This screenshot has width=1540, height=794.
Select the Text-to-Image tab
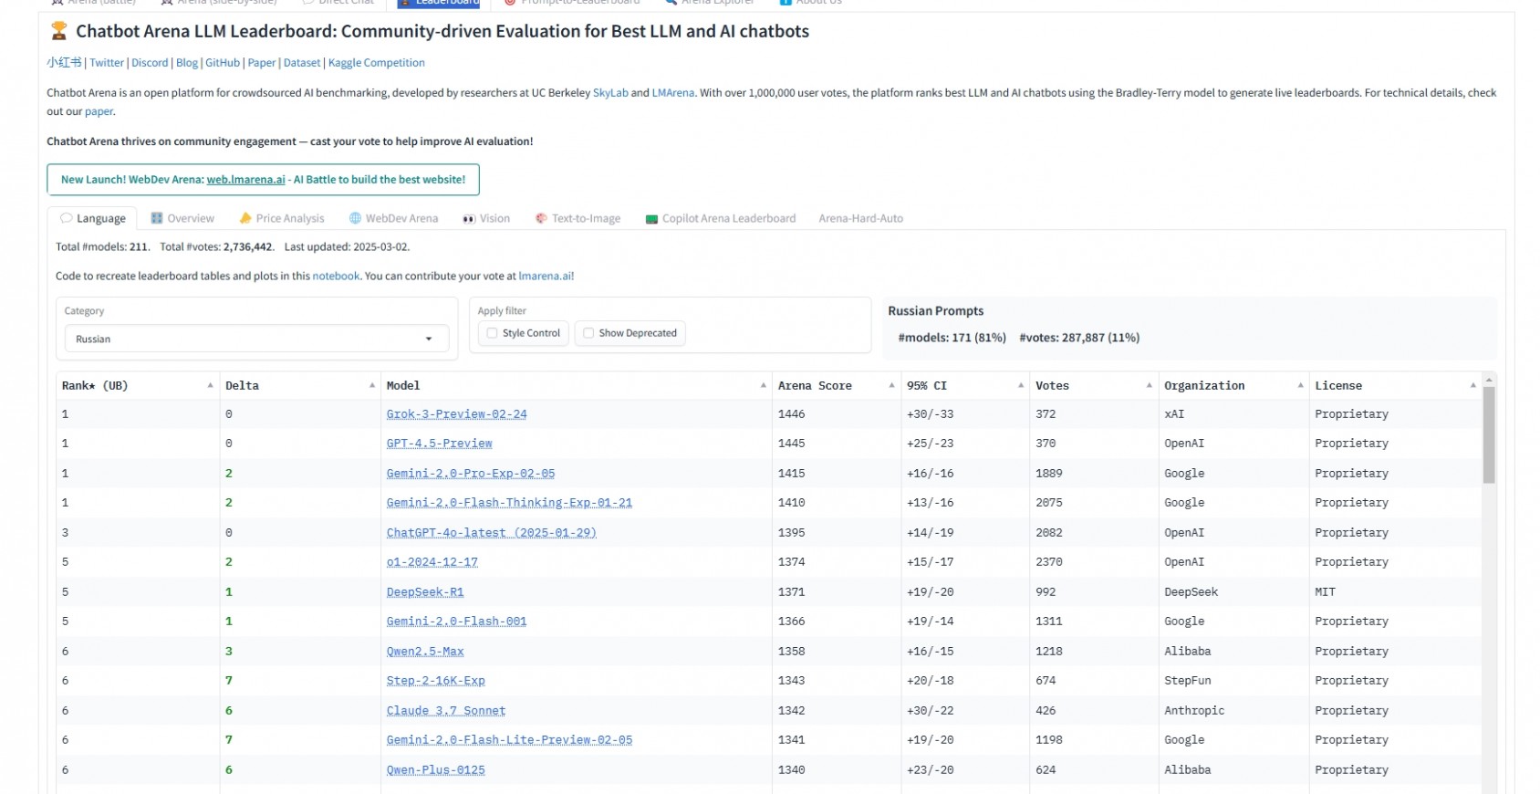[577, 219]
